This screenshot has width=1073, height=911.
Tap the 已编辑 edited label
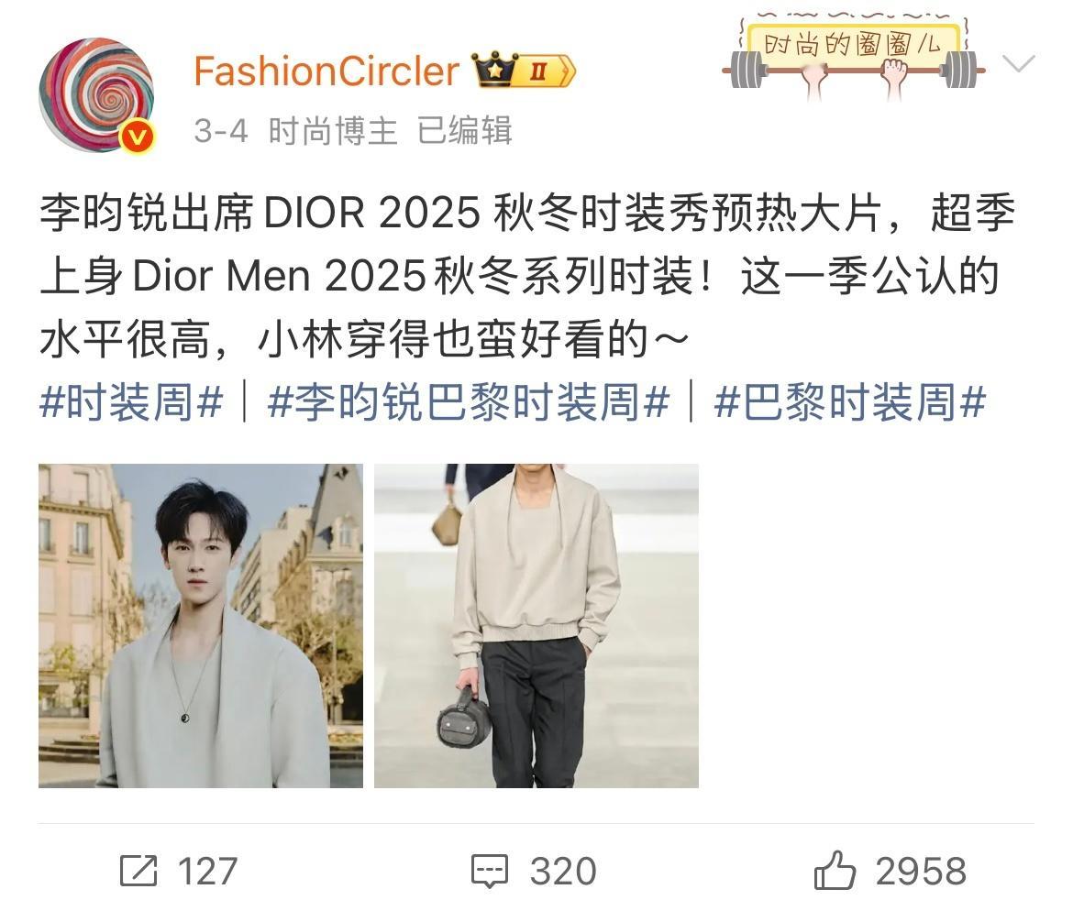(x=465, y=130)
